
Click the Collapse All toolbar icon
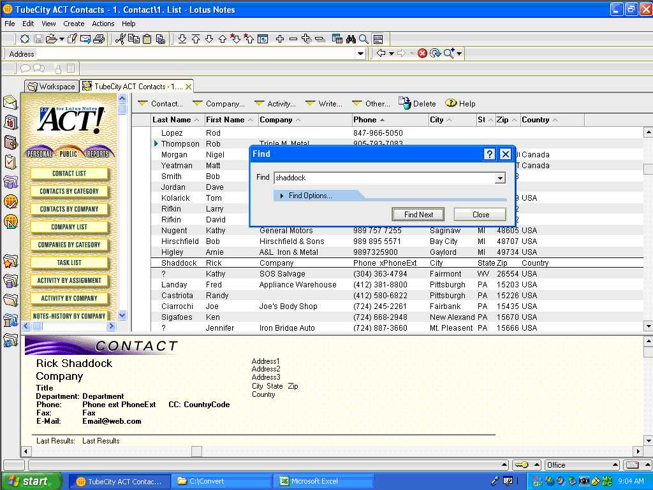[320, 39]
